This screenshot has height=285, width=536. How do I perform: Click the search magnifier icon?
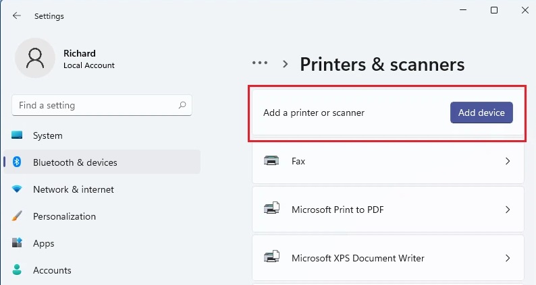point(182,105)
